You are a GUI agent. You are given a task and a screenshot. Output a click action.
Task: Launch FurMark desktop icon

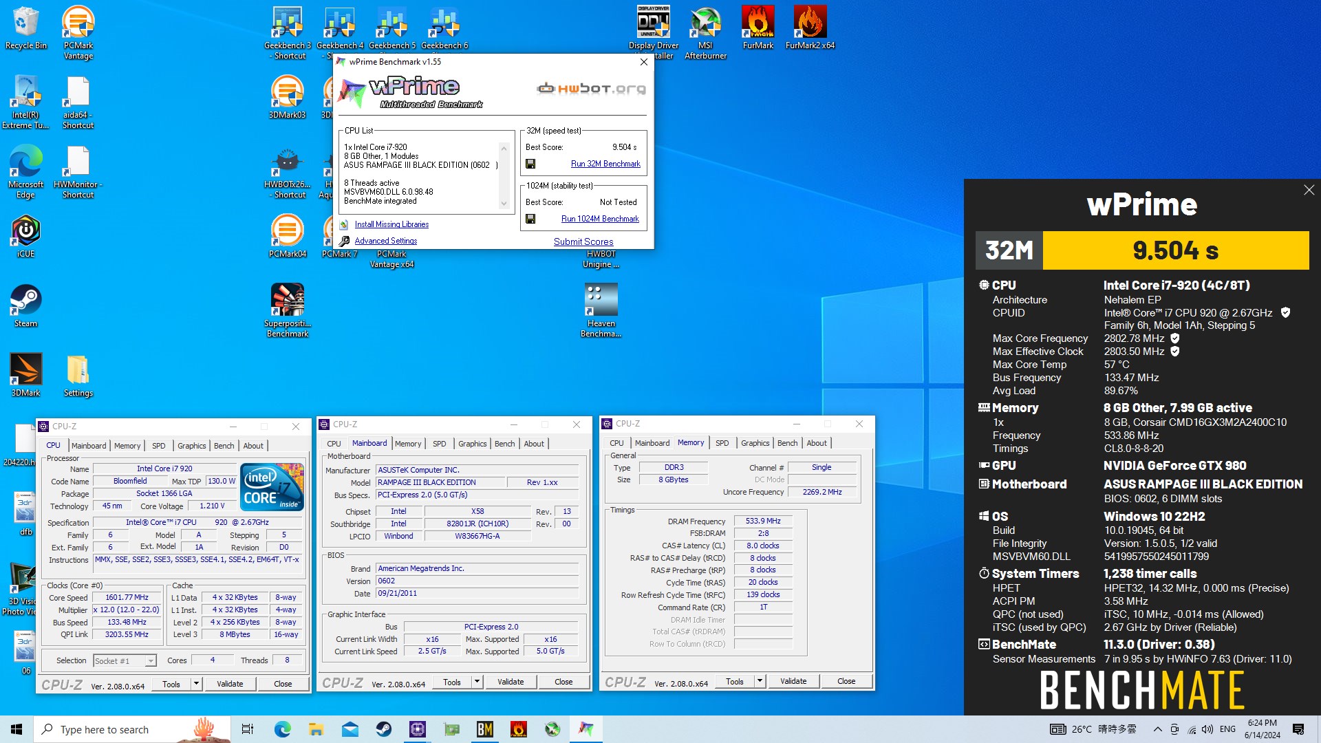758,28
